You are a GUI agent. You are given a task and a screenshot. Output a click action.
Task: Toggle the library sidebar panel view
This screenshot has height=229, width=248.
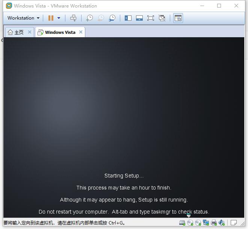[128, 18]
